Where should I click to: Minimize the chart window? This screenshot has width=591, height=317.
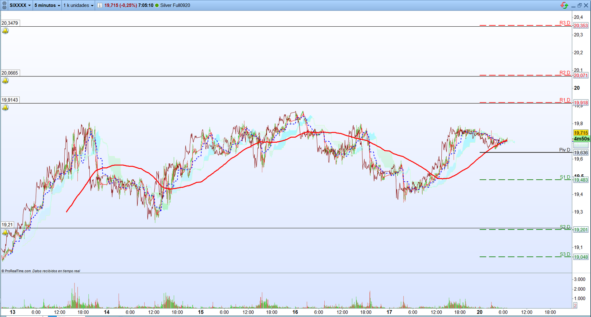point(573,6)
